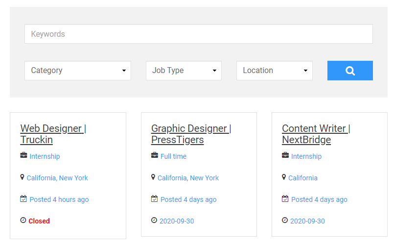Select Full time job type link

coord(173,156)
